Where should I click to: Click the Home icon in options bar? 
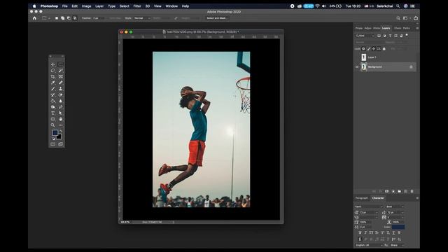[x=34, y=18]
